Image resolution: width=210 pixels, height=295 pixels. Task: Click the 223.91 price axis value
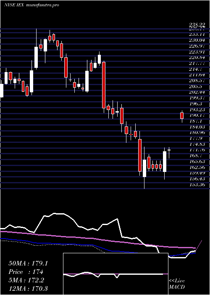coord(197,52)
